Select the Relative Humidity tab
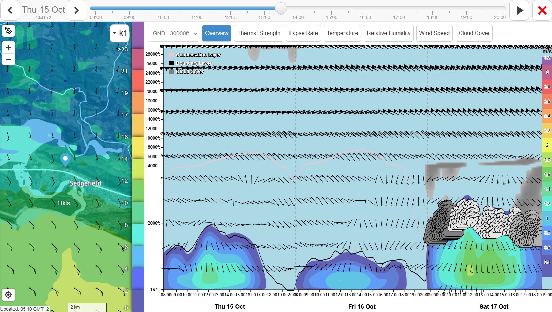This screenshot has height=312, width=552. point(388,33)
